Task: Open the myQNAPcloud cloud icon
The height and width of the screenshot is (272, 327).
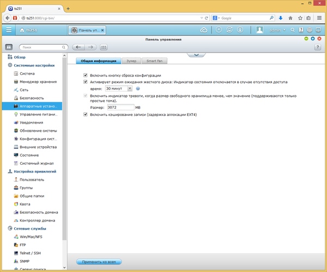Action: coord(203,30)
